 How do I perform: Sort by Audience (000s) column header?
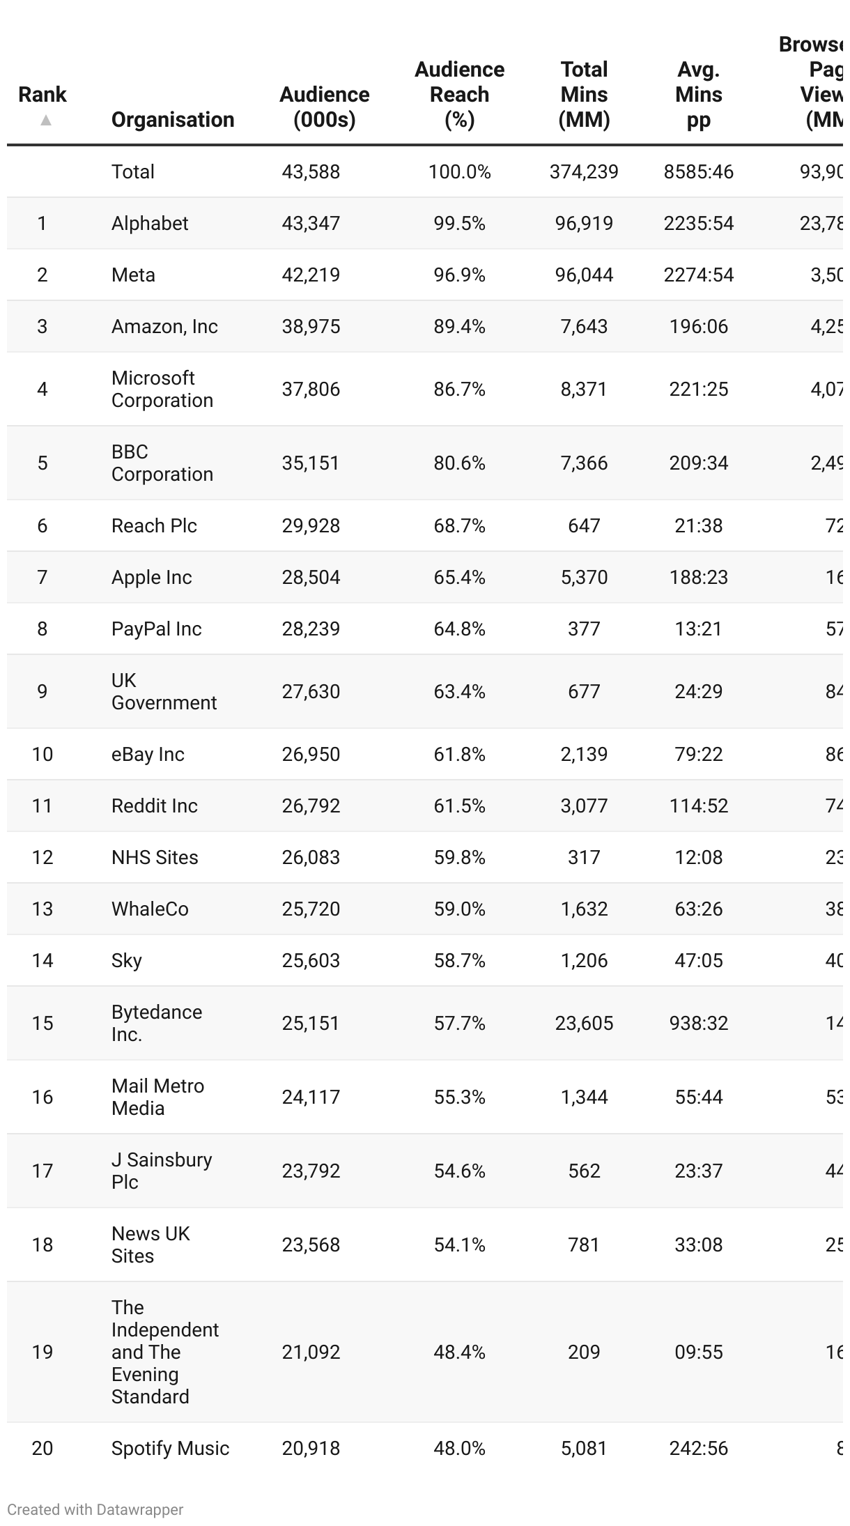325,107
